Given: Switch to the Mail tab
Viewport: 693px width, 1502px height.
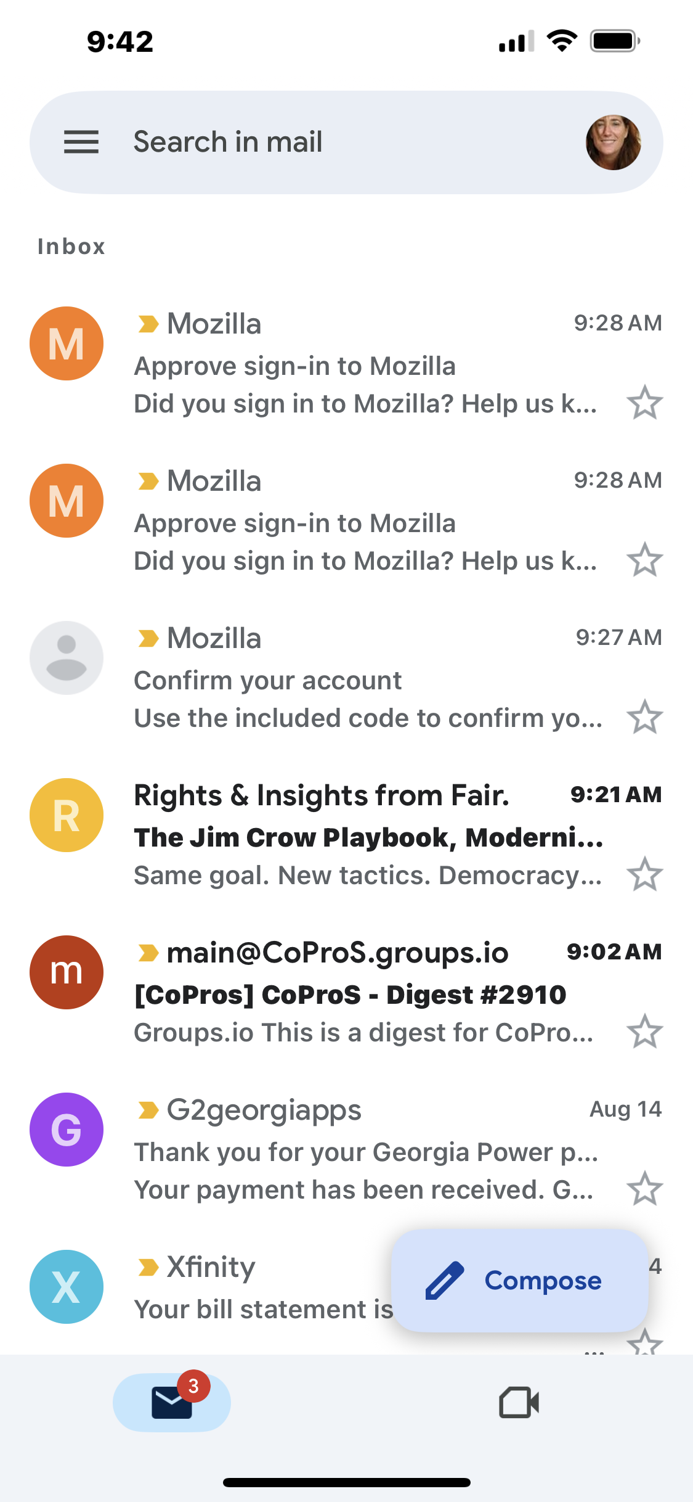Looking at the screenshot, I should [172, 1402].
